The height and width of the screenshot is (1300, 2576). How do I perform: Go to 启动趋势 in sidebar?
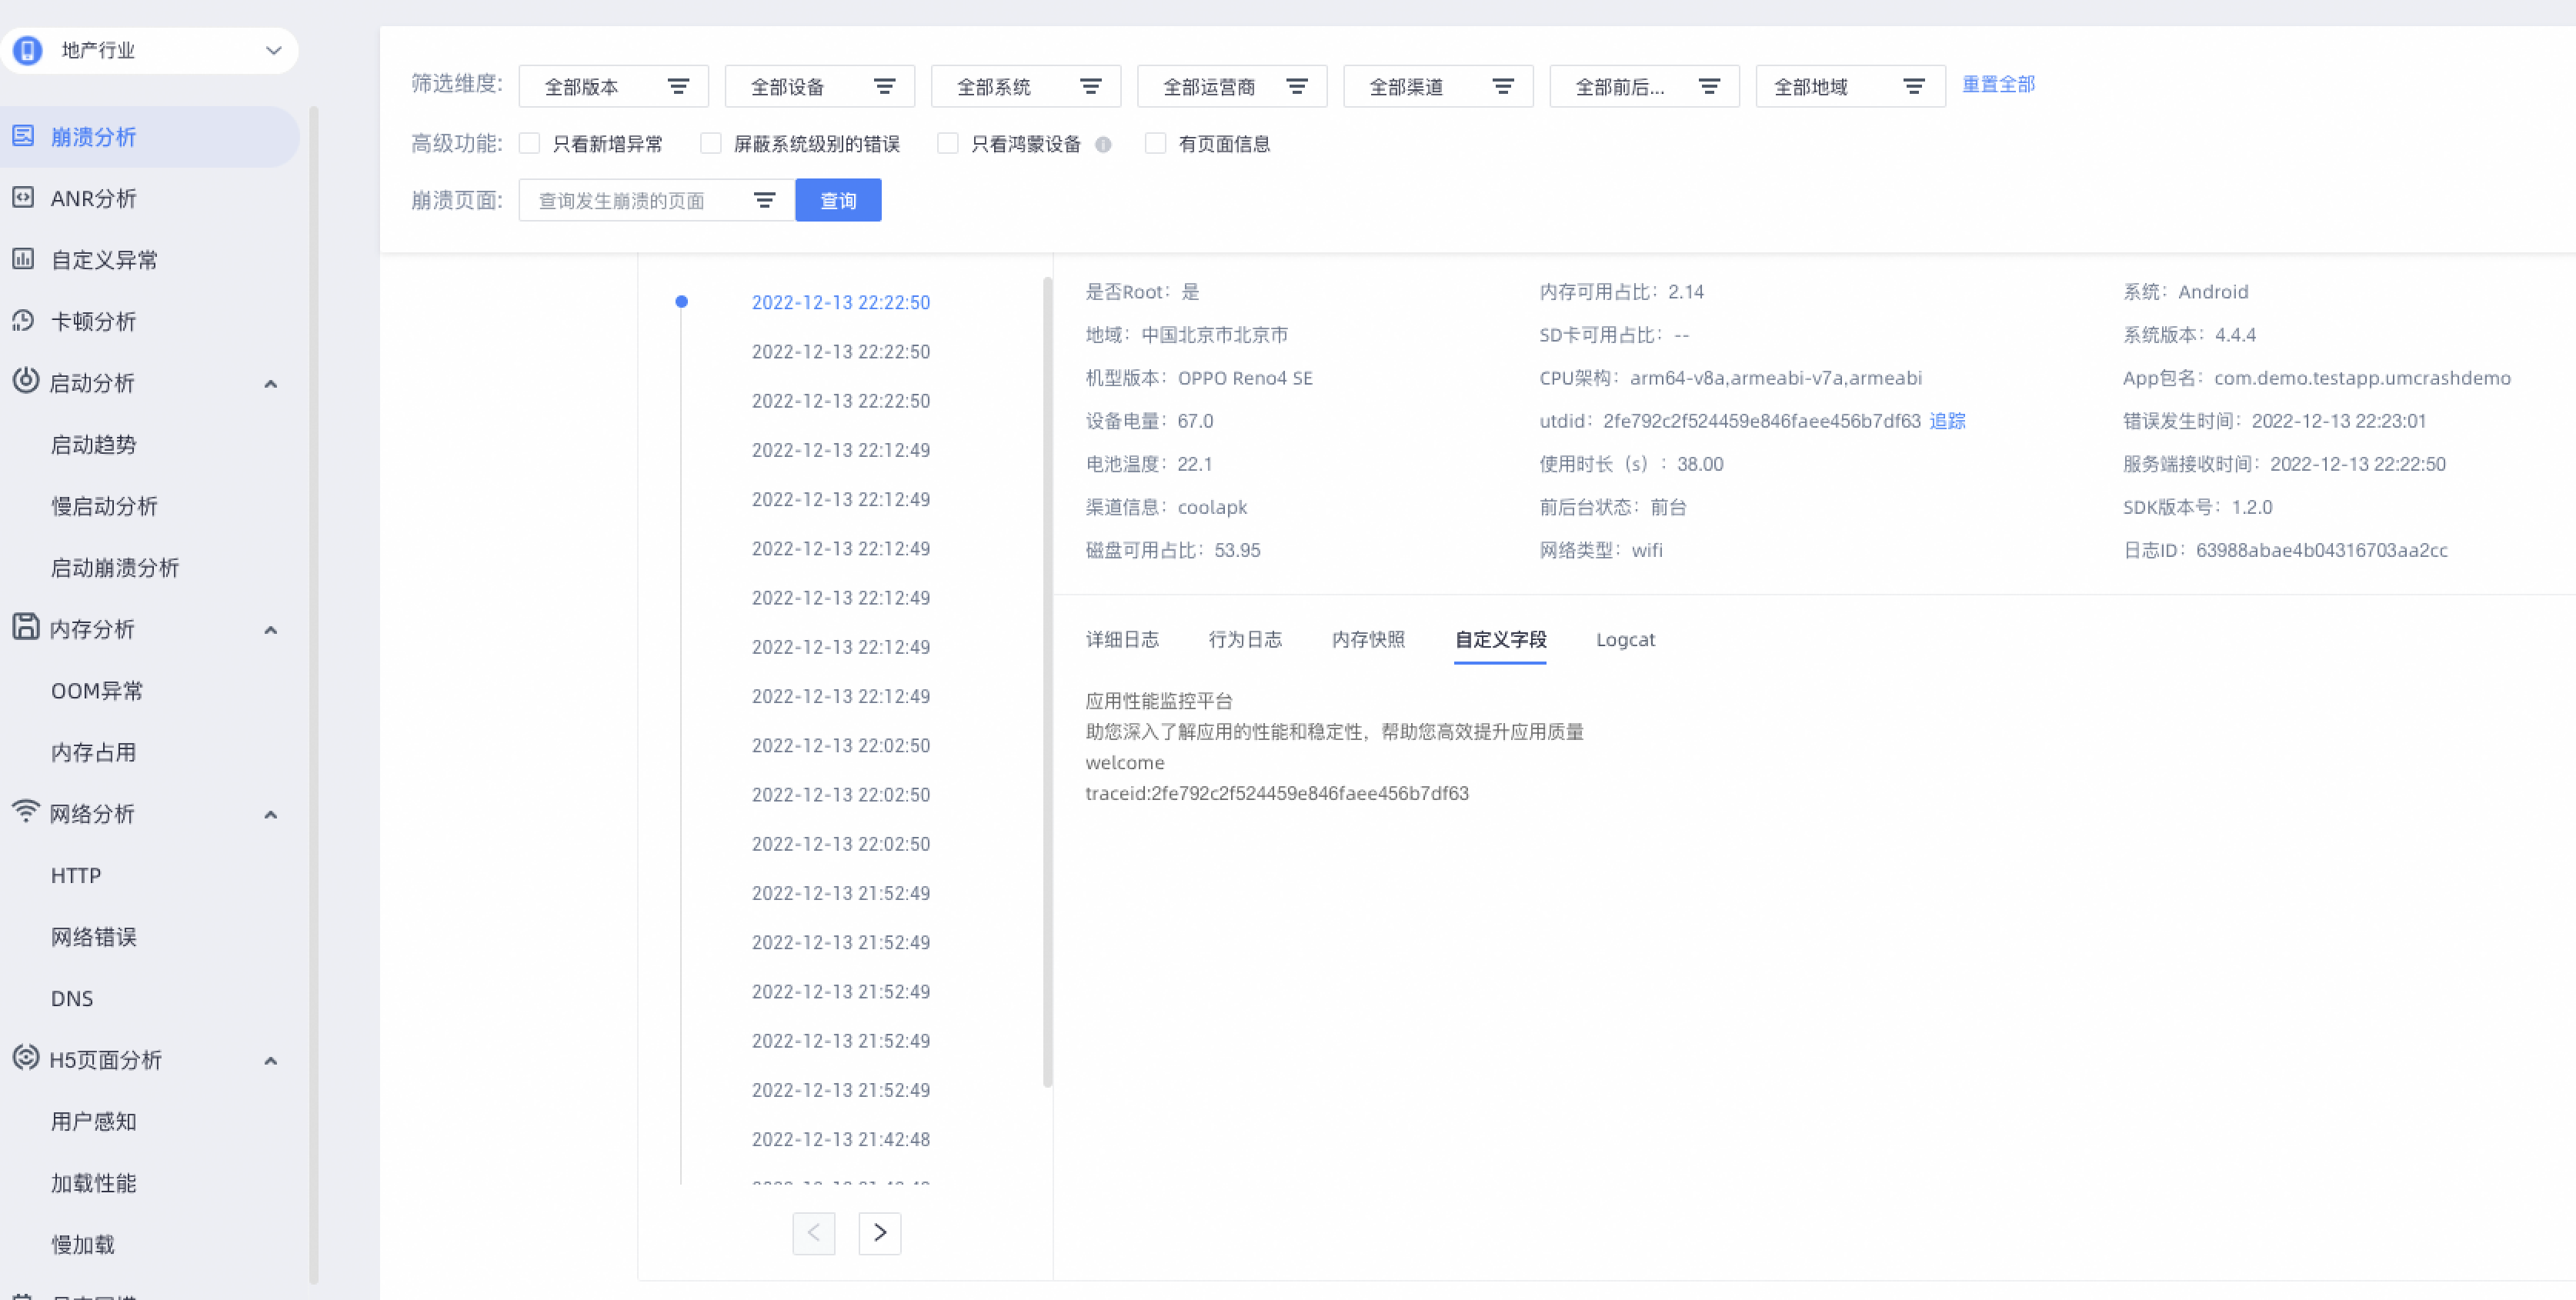pyautogui.click(x=94, y=445)
